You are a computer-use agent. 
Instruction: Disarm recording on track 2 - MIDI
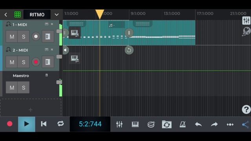(x=36, y=62)
